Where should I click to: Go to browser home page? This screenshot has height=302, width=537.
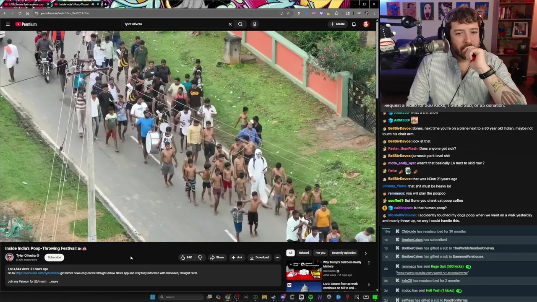(x=27, y=13)
